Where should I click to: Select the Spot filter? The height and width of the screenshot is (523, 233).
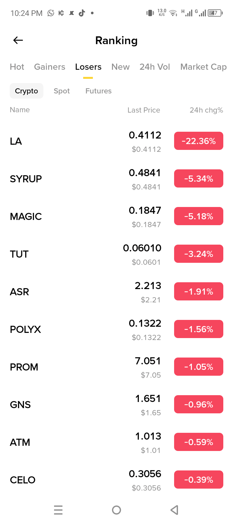pos(61,91)
